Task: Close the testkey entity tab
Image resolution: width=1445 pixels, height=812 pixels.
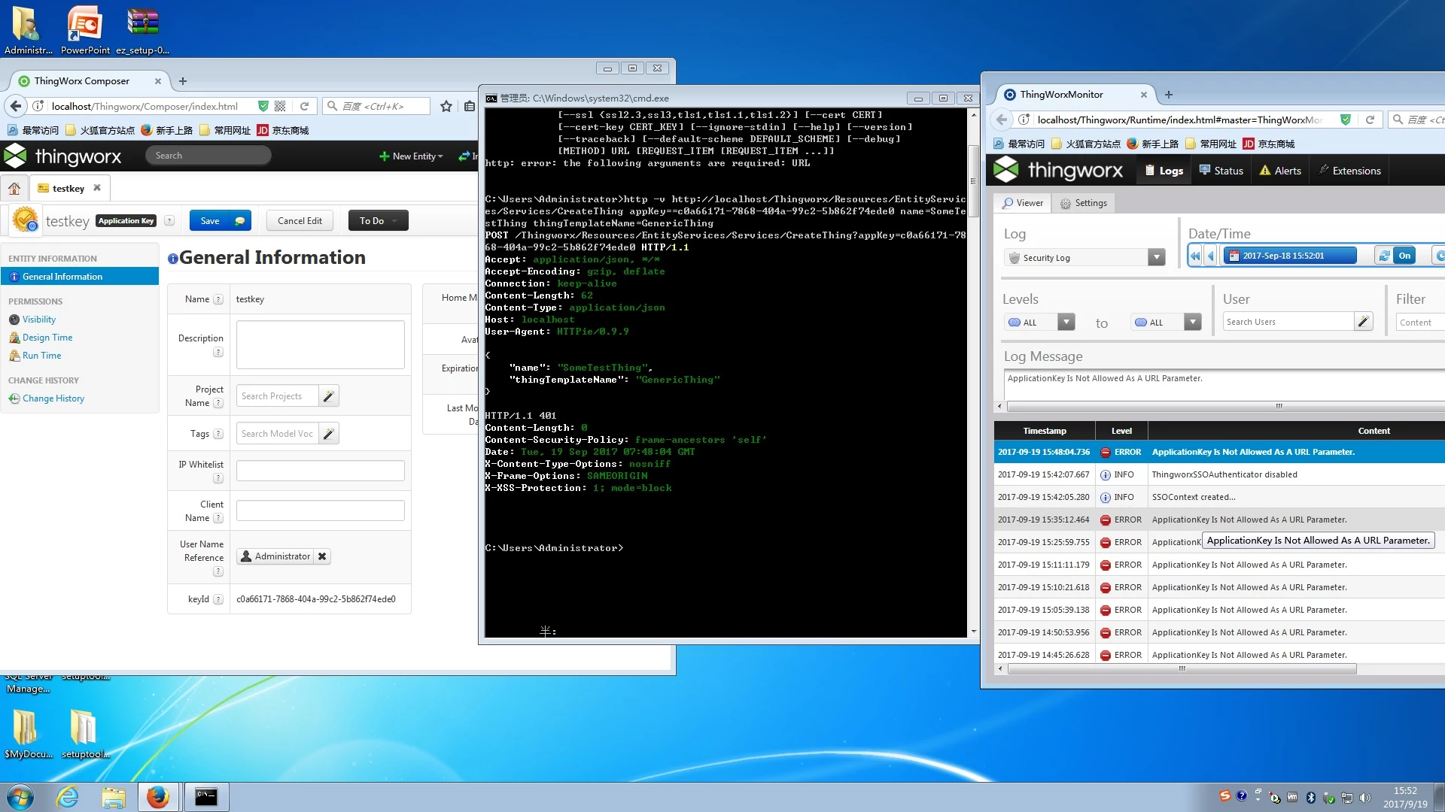Action: [x=97, y=188]
